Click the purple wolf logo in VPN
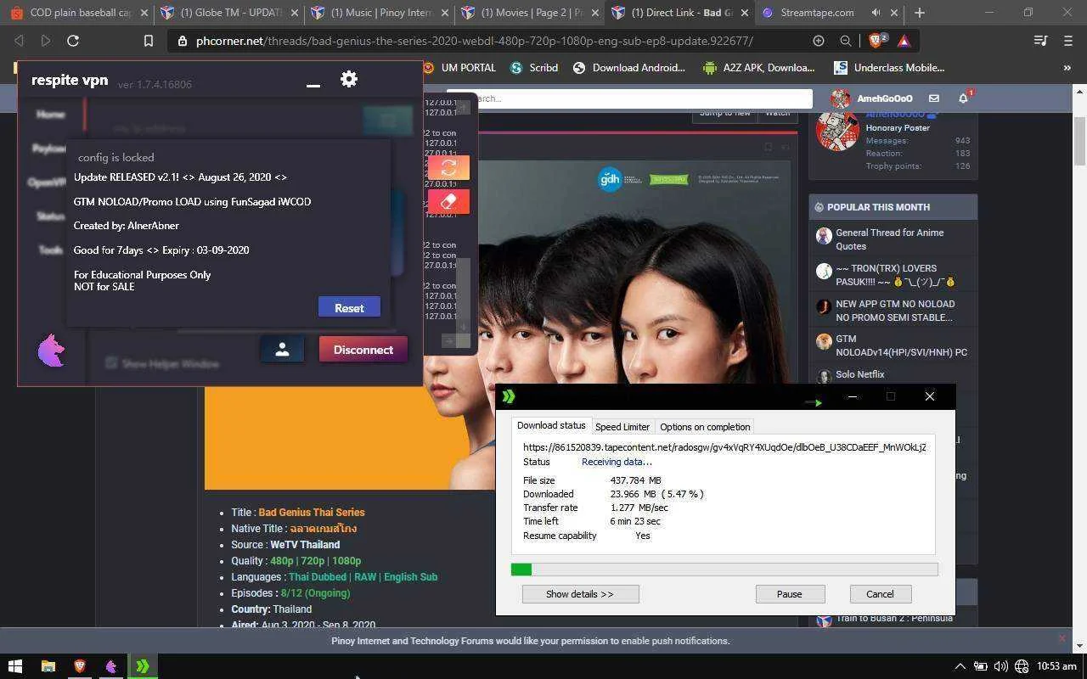 click(x=51, y=350)
